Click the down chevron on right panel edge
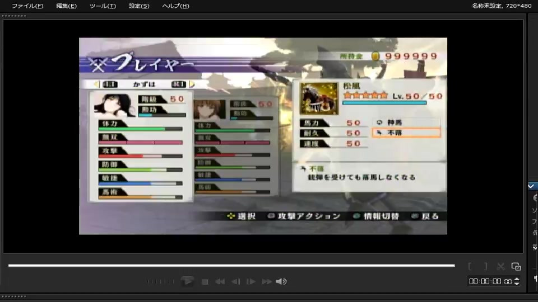The width and height of the screenshot is (538, 302). (x=535, y=247)
